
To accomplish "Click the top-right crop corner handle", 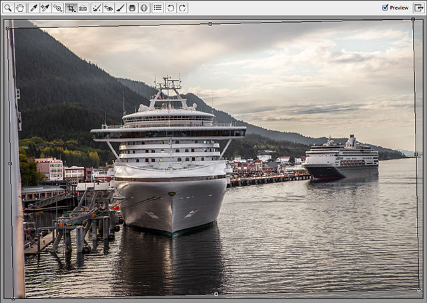I will click(x=413, y=19).
